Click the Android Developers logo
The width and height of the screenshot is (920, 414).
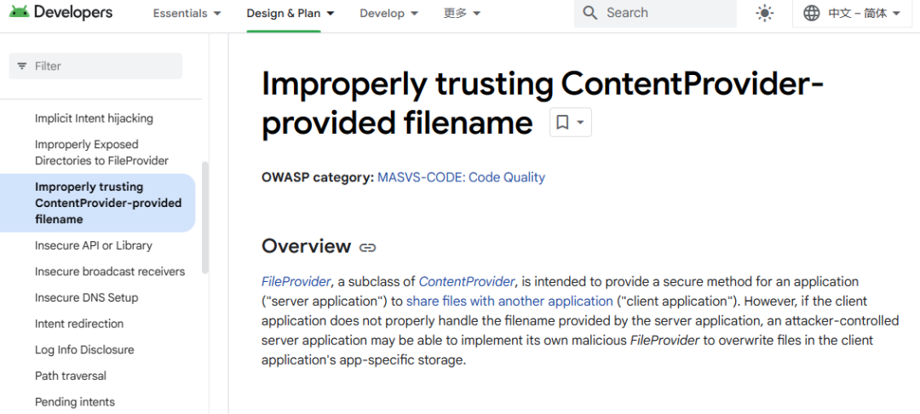pos(60,13)
